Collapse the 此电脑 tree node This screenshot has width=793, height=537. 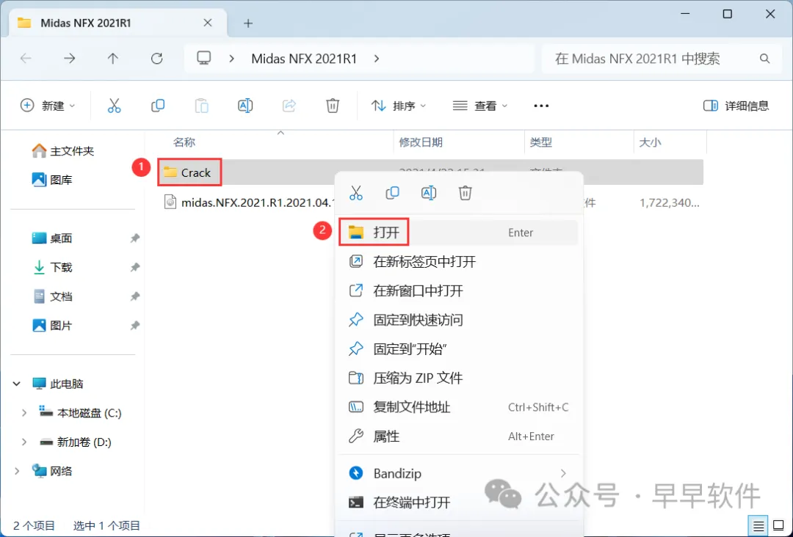(17, 384)
